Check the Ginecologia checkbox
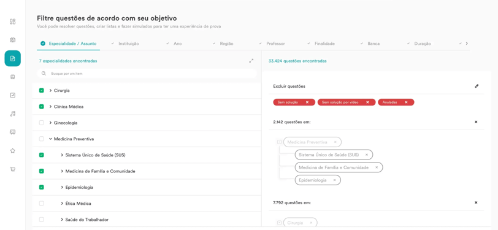 pos(42,123)
